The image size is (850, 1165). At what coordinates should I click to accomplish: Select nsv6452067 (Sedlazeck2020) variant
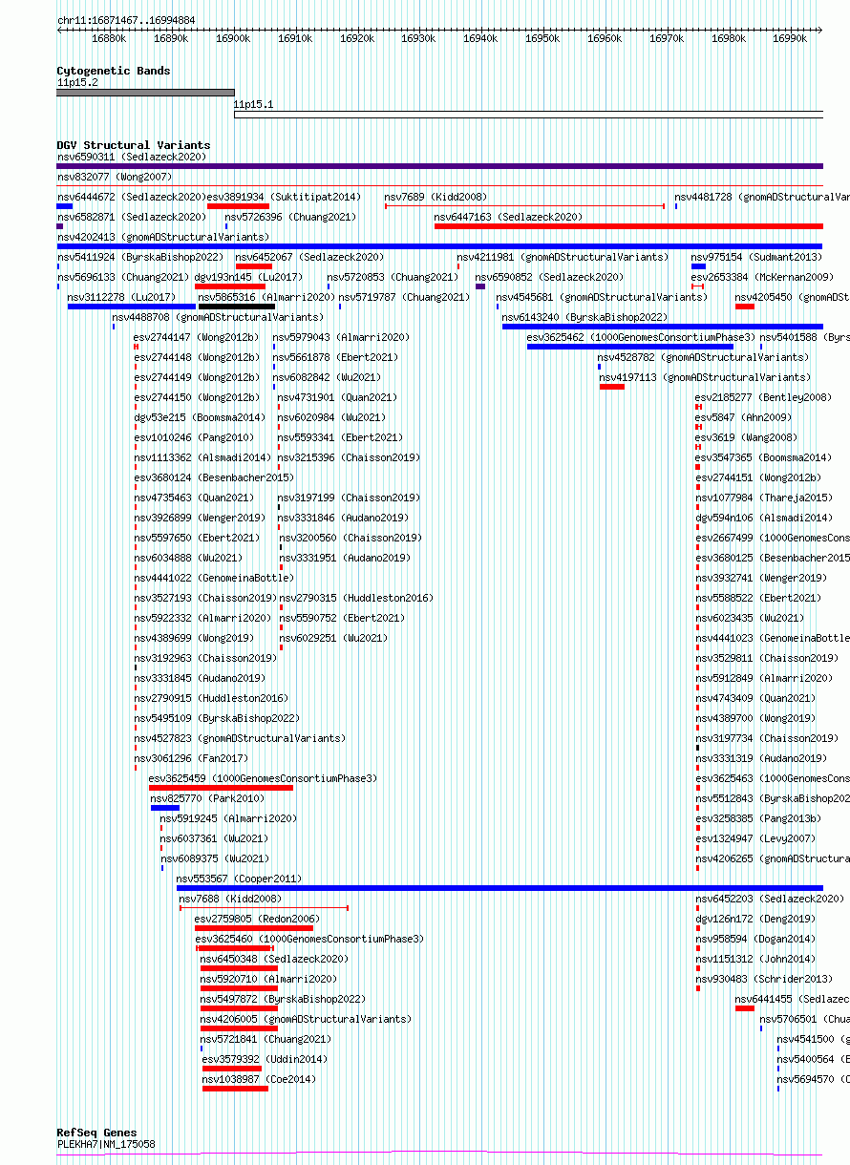[253, 266]
